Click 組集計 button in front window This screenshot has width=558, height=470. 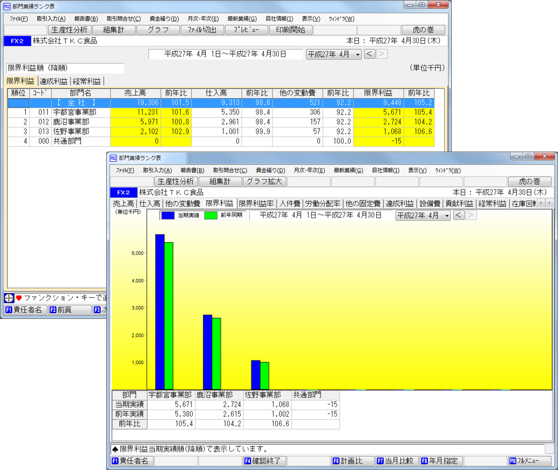click(x=220, y=181)
